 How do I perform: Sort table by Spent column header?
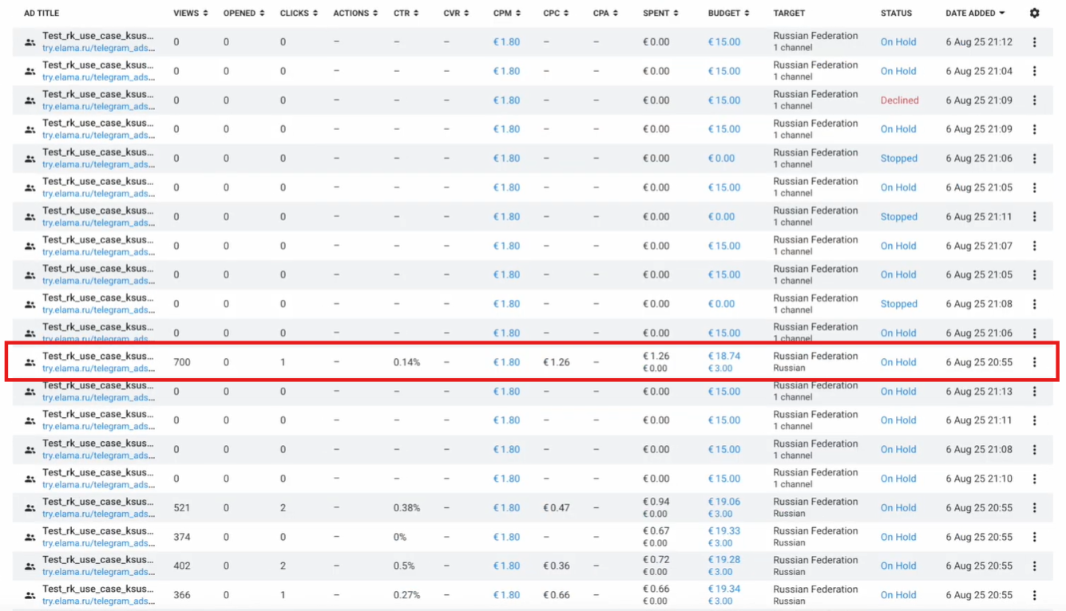(x=660, y=14)
